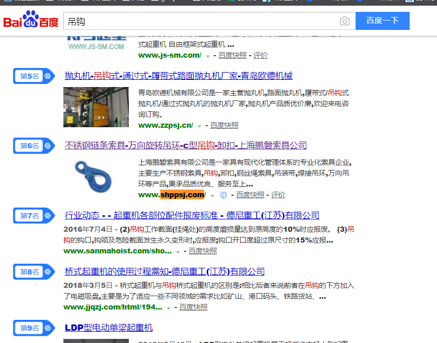The width and height of the screenshot is (437, 343).
Task: Open 百度快照 for the www.jjqzj.com result
Action: tap(193, 307)
